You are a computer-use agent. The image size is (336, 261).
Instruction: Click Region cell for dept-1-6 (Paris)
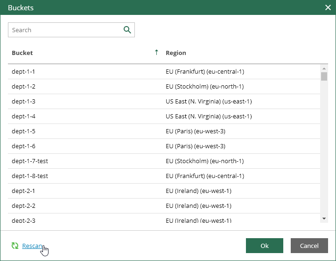tap(196, 146)
